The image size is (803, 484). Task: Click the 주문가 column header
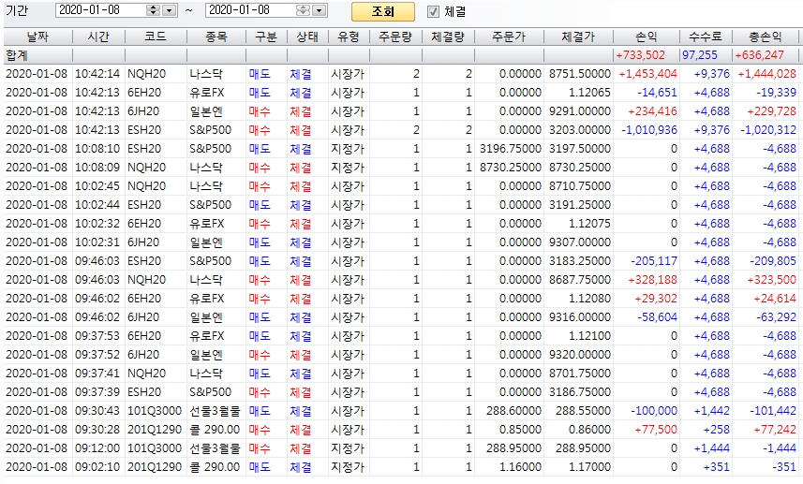(509, 37)
